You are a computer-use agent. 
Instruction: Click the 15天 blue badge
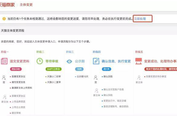click(79, 69)
